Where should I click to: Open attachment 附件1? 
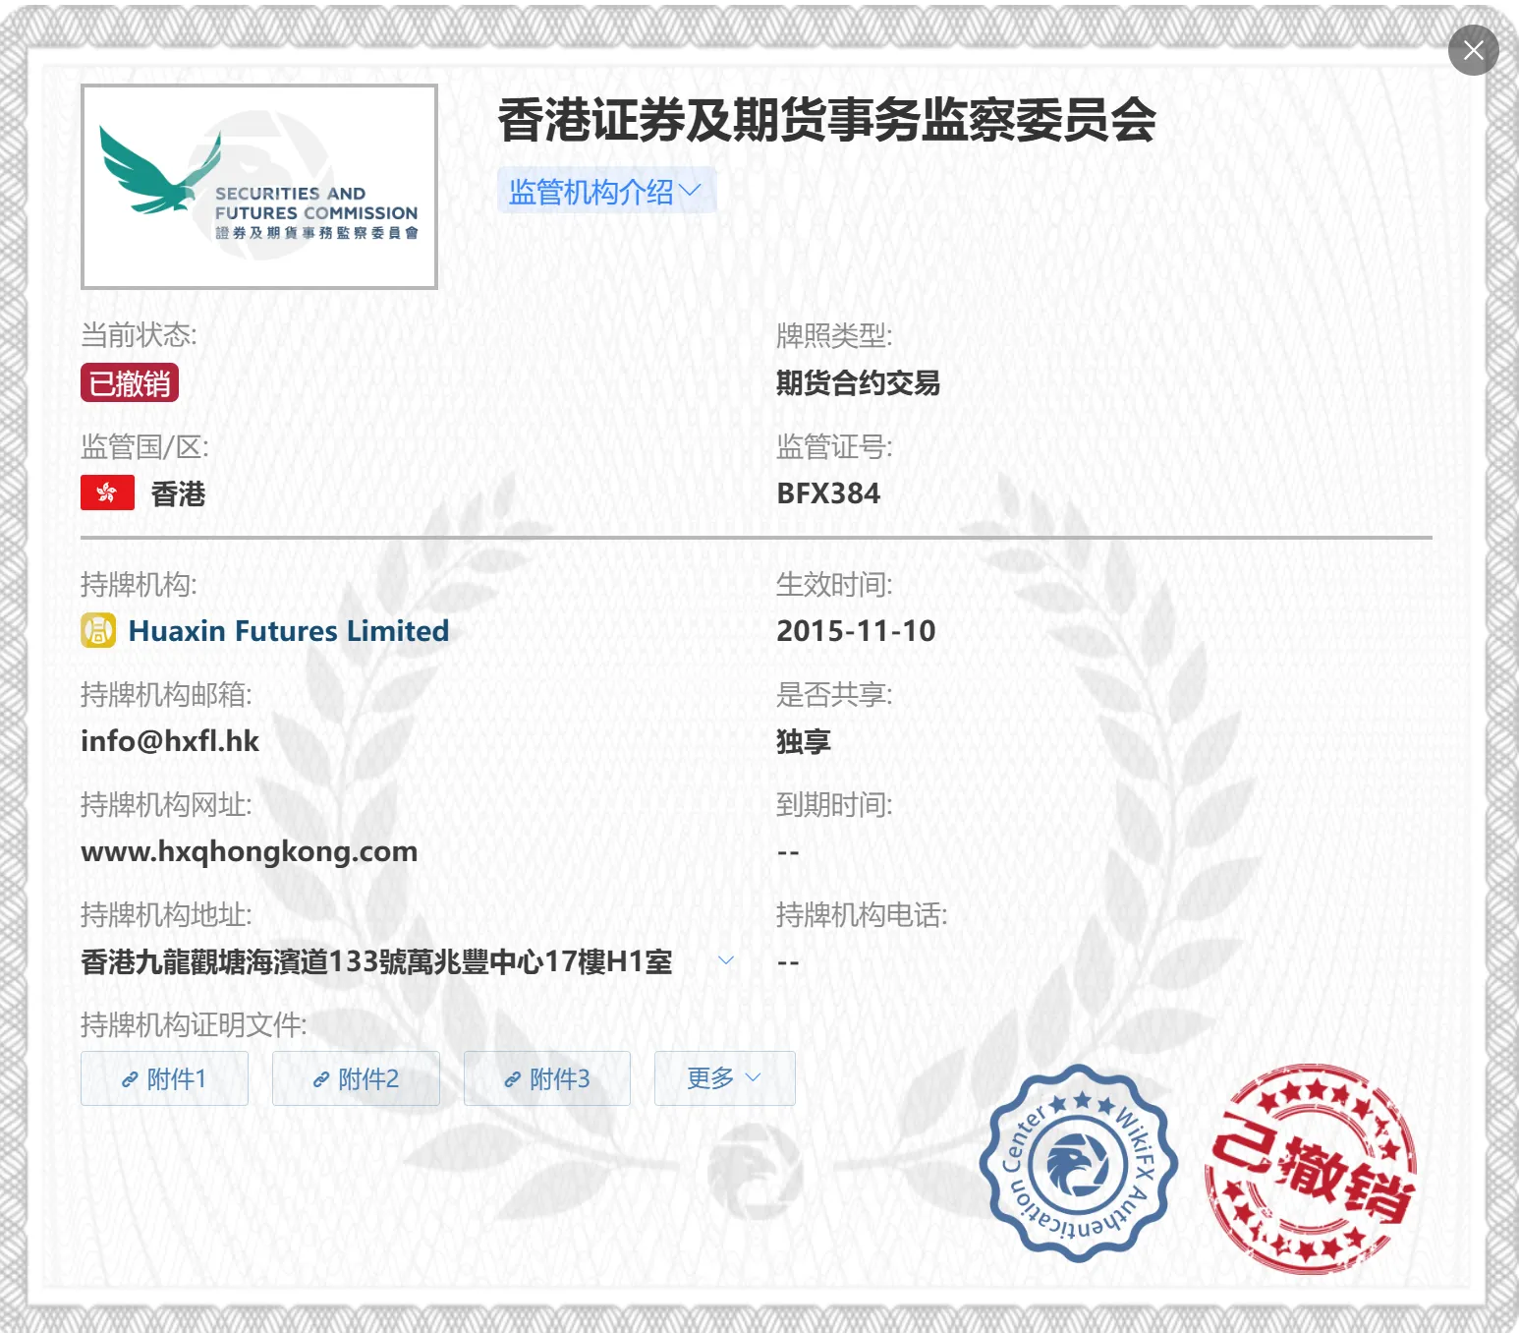164,1078
